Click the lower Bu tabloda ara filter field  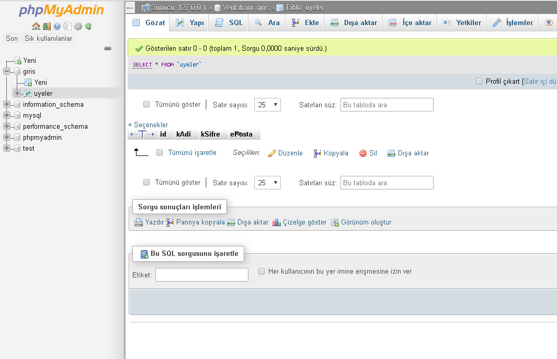(387, 183)
